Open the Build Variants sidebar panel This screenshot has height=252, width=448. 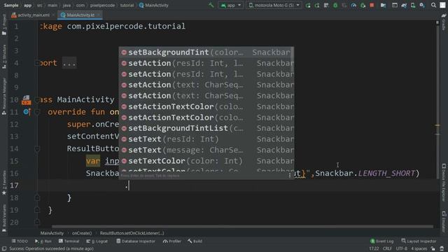point(4,218)
